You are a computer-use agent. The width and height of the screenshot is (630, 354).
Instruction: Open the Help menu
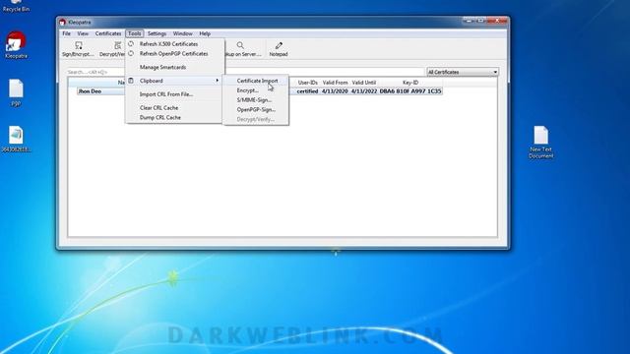click(205, 33)
